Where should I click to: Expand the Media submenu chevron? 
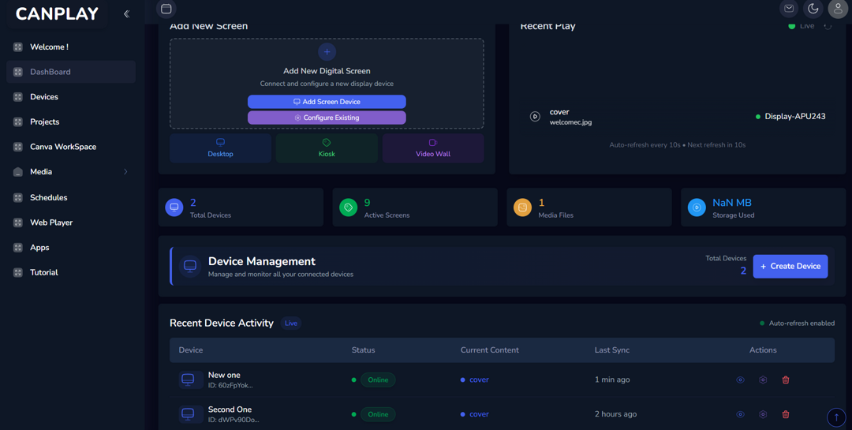click(x=125, y=172)
